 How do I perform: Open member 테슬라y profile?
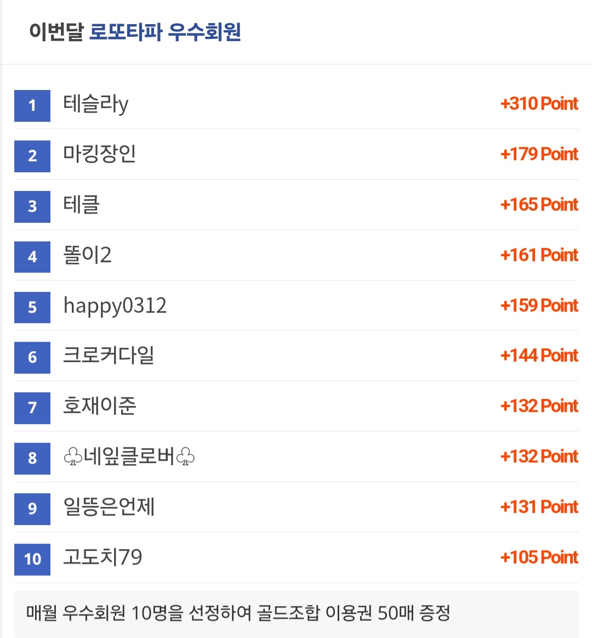click(x=96, y=104)
